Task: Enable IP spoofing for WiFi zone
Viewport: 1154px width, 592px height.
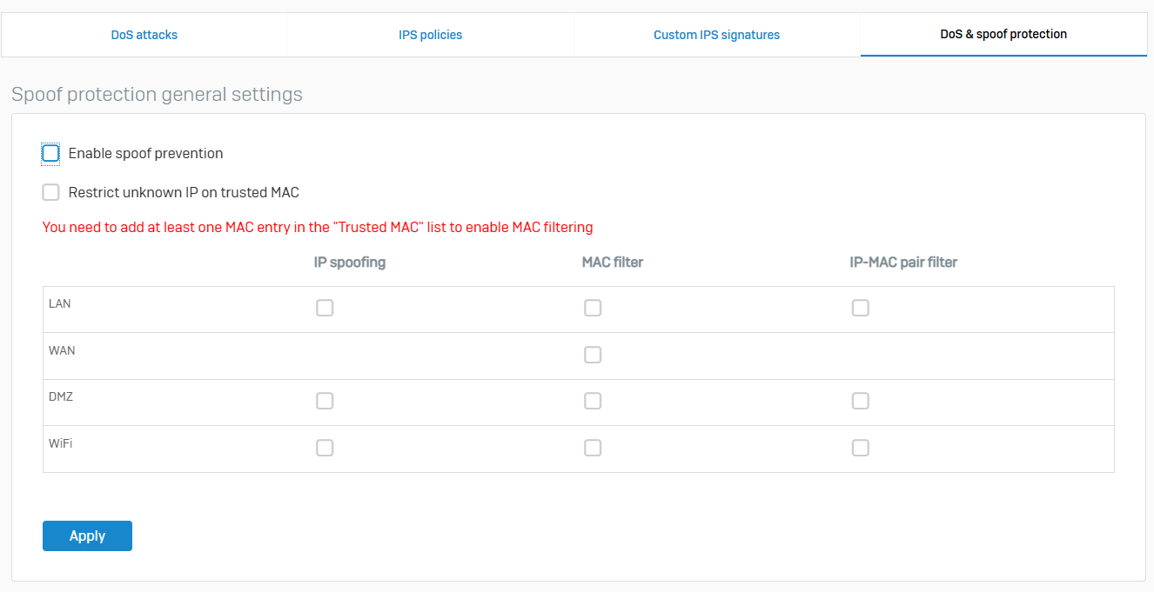Action: tap(325, 448)
